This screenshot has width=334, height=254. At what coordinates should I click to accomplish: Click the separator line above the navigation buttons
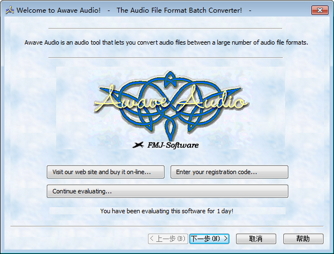click(x=166, y=226)
